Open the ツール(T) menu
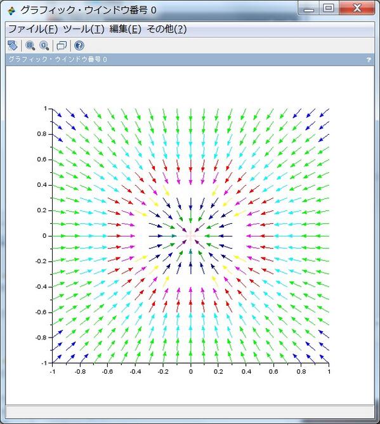Viewport: 380px width, 424px height. coord(84,29)
